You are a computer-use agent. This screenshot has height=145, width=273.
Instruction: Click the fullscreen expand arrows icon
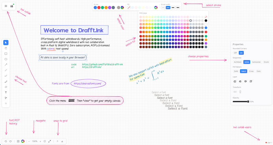(x=49, y=141)
